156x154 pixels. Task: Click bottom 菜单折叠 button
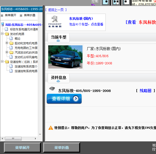62,148
